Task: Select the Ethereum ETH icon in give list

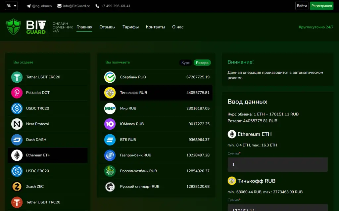Action: pos(17,155)
